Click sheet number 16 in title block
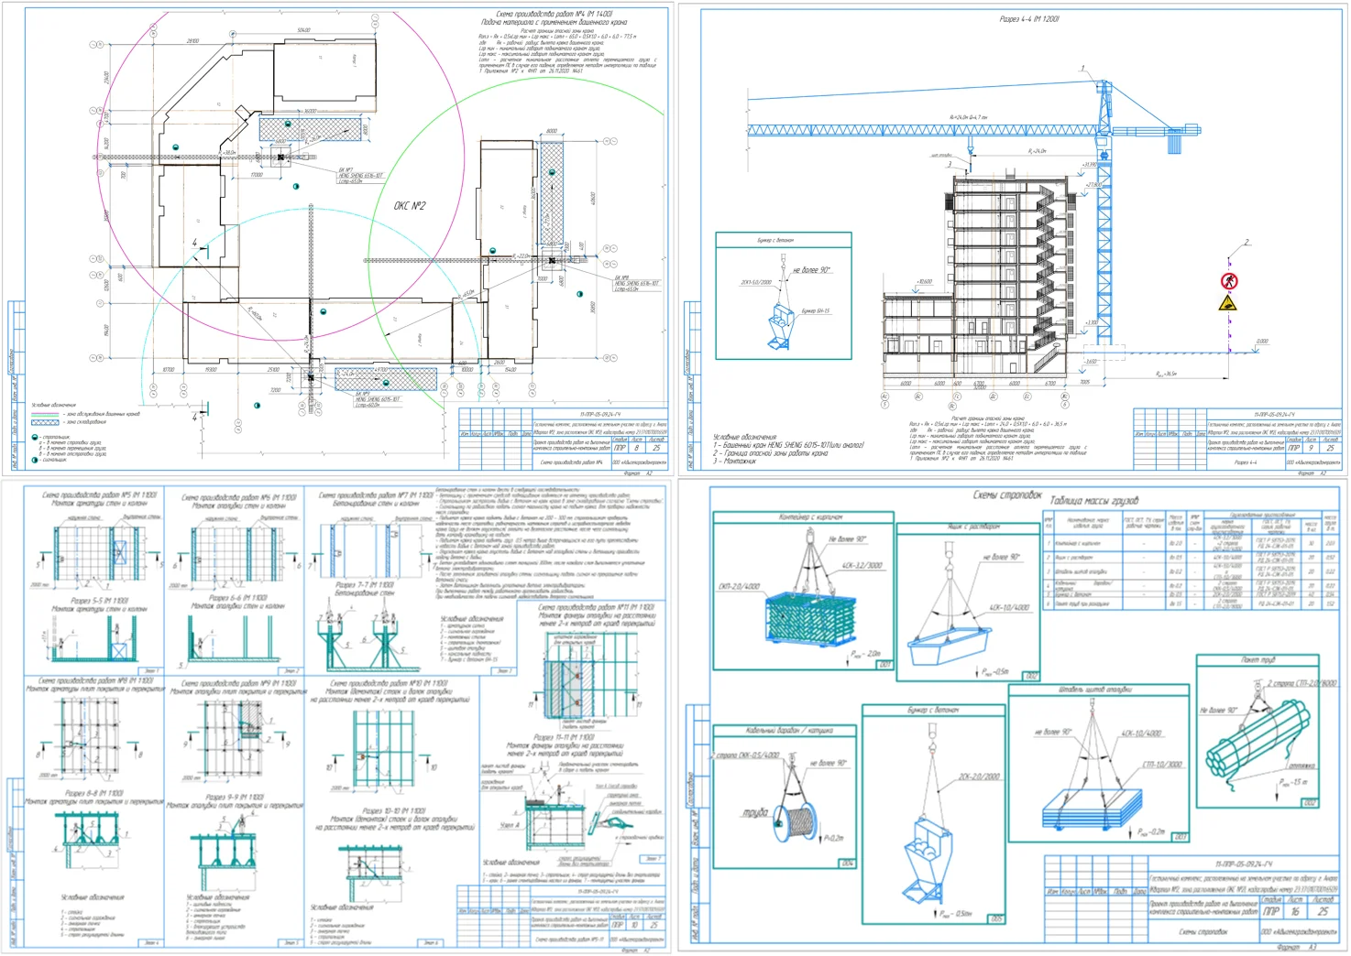 [1296, 912]
